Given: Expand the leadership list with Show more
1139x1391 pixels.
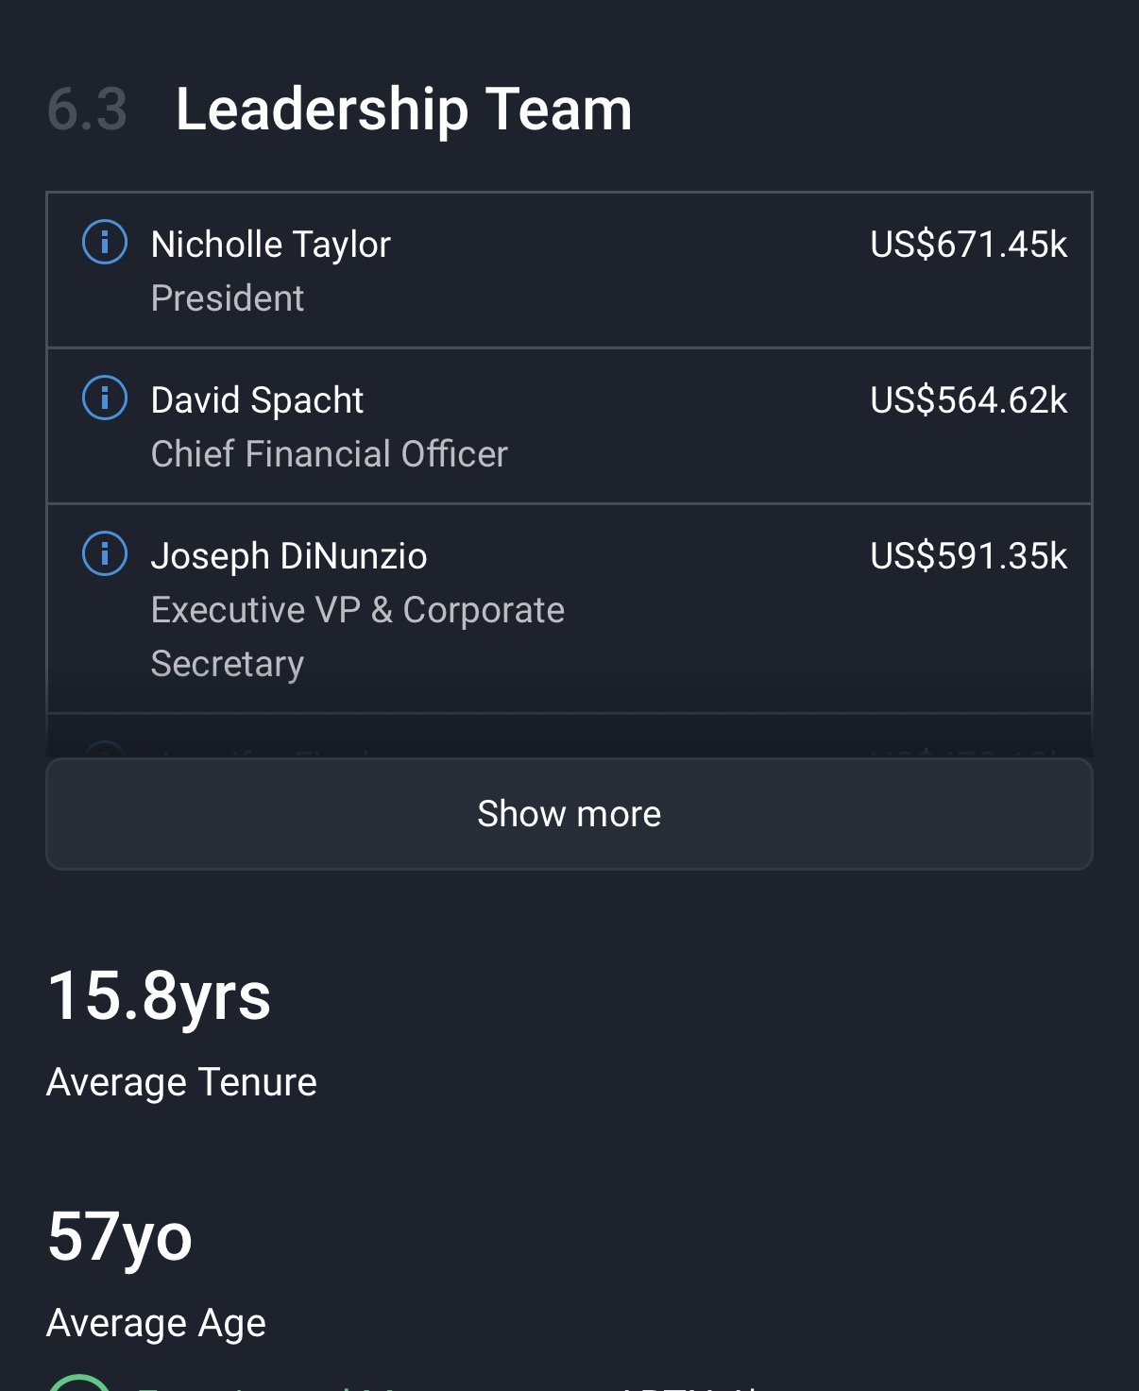Looking at the screenshot, I should (569, 814).
